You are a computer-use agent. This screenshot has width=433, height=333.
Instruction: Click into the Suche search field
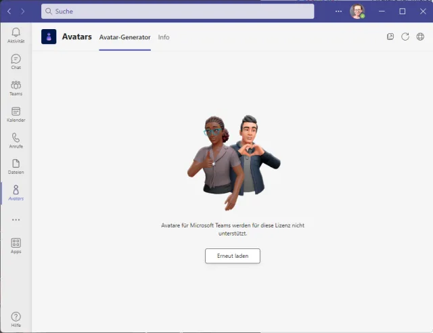pos(177,12)
